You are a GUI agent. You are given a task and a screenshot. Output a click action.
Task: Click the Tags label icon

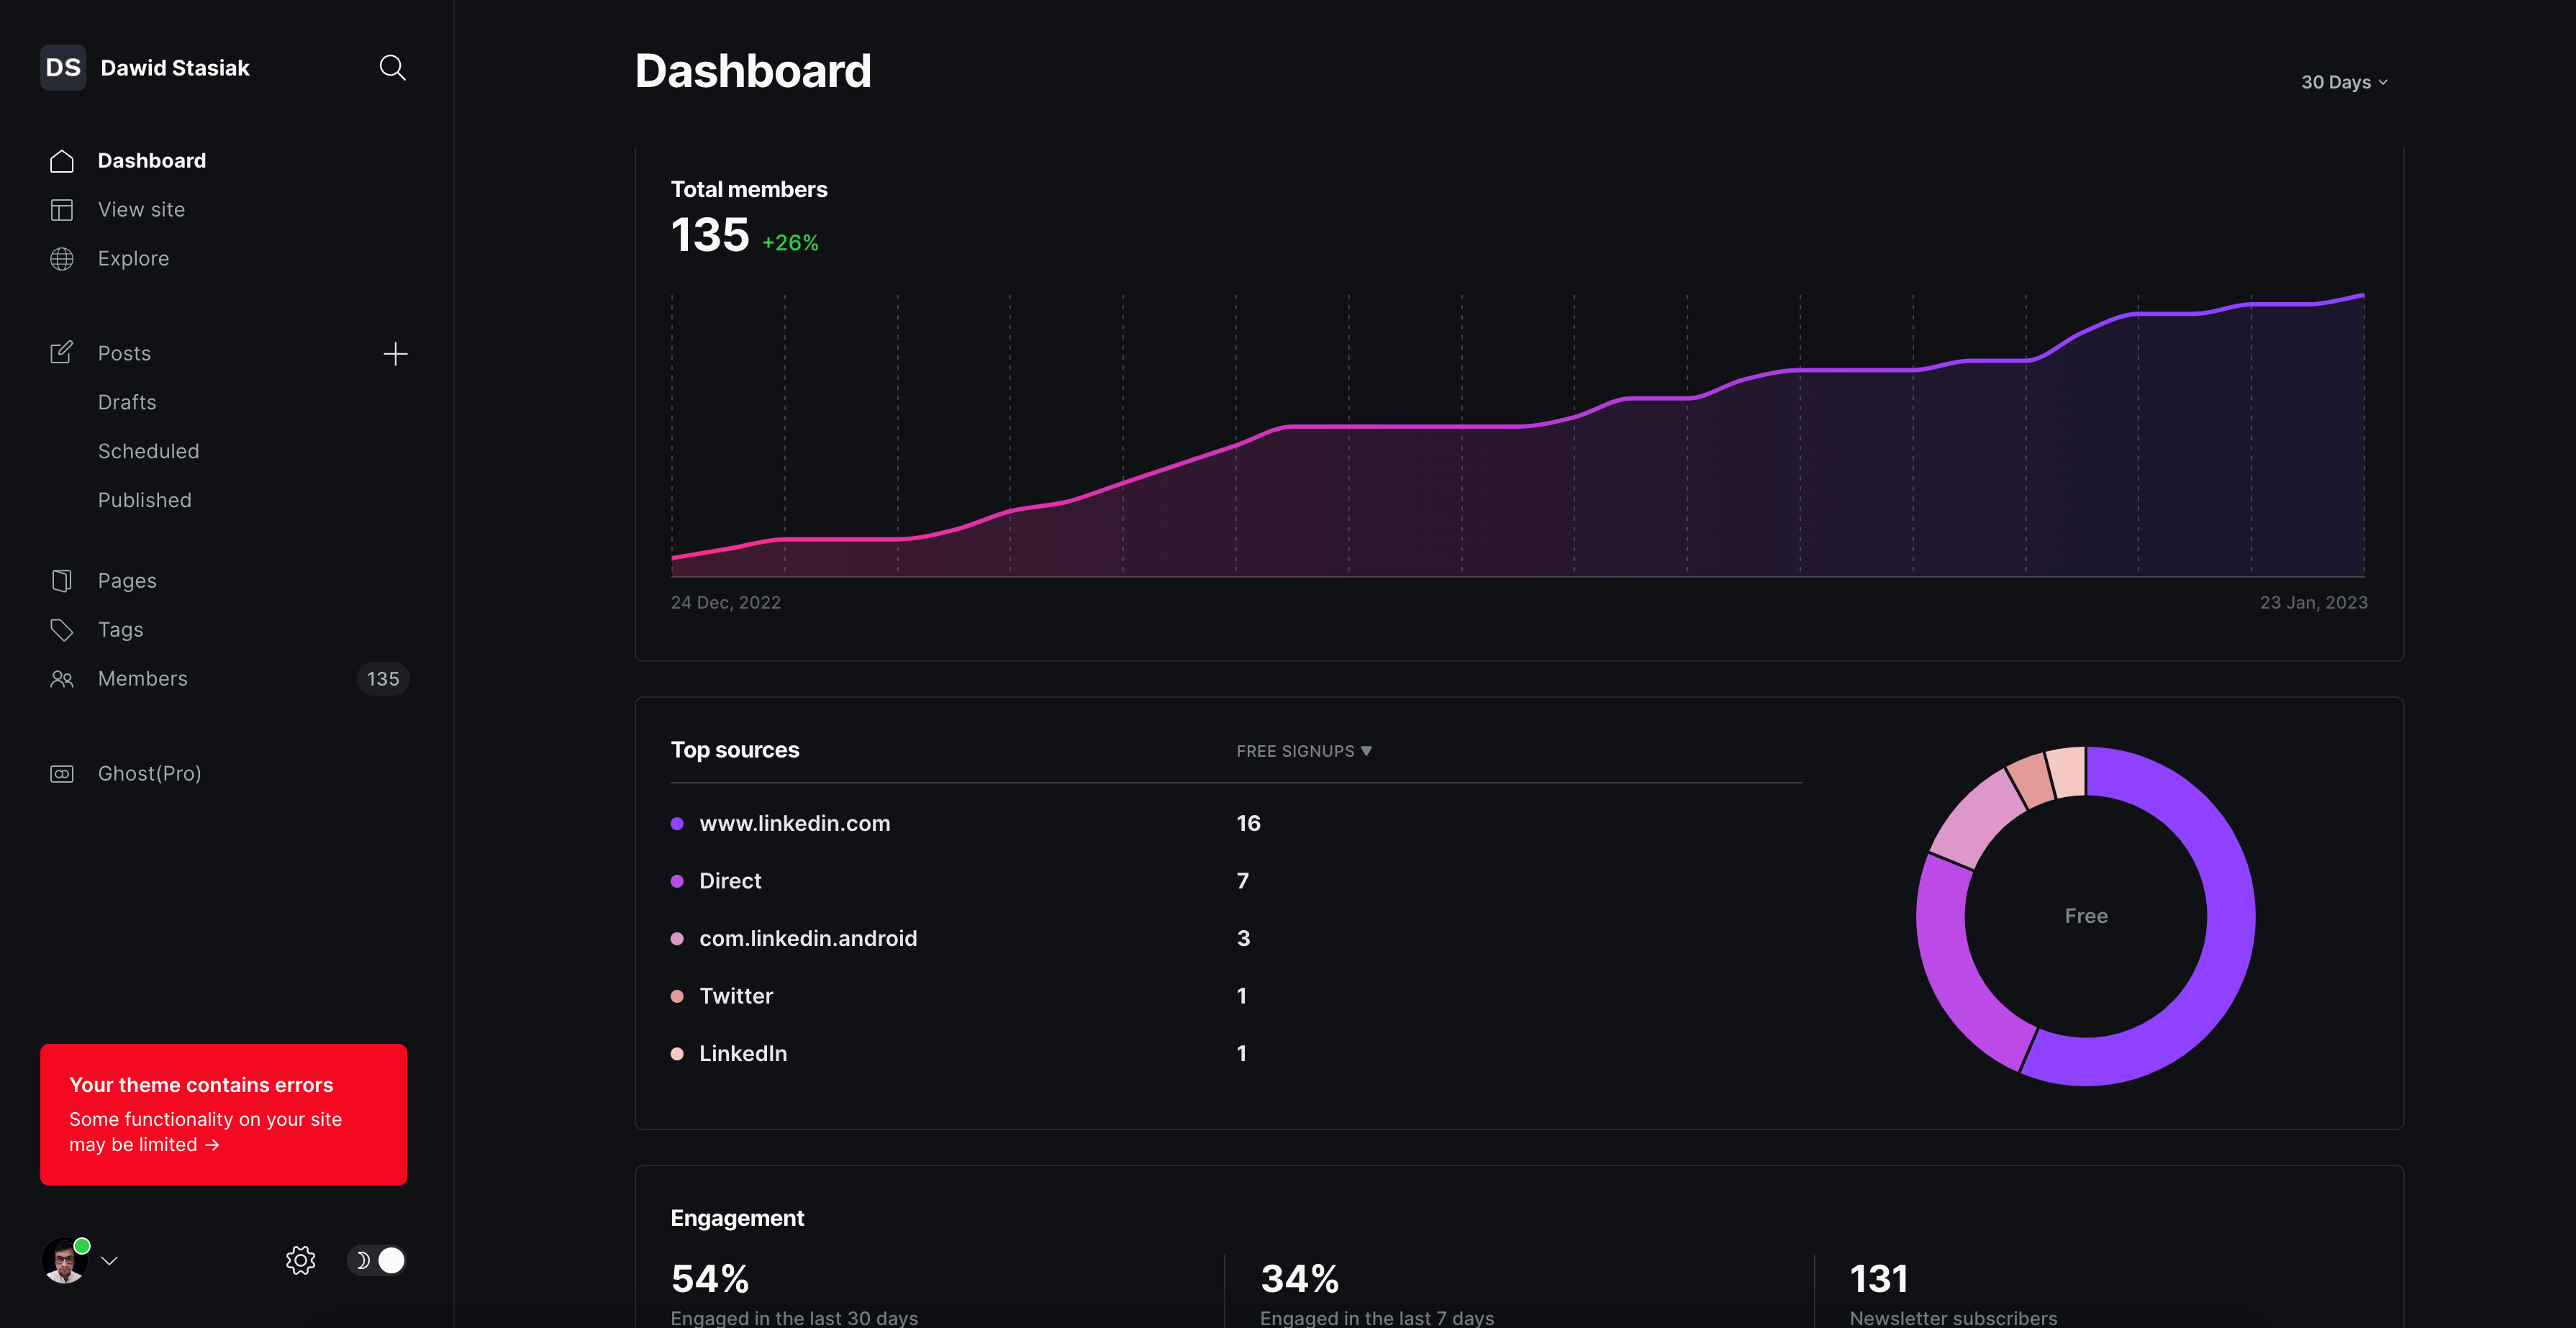62,630
